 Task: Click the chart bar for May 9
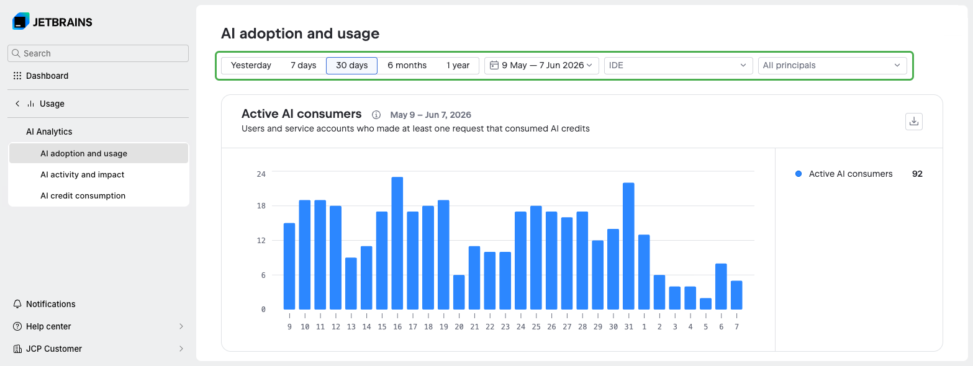[289, 266]
